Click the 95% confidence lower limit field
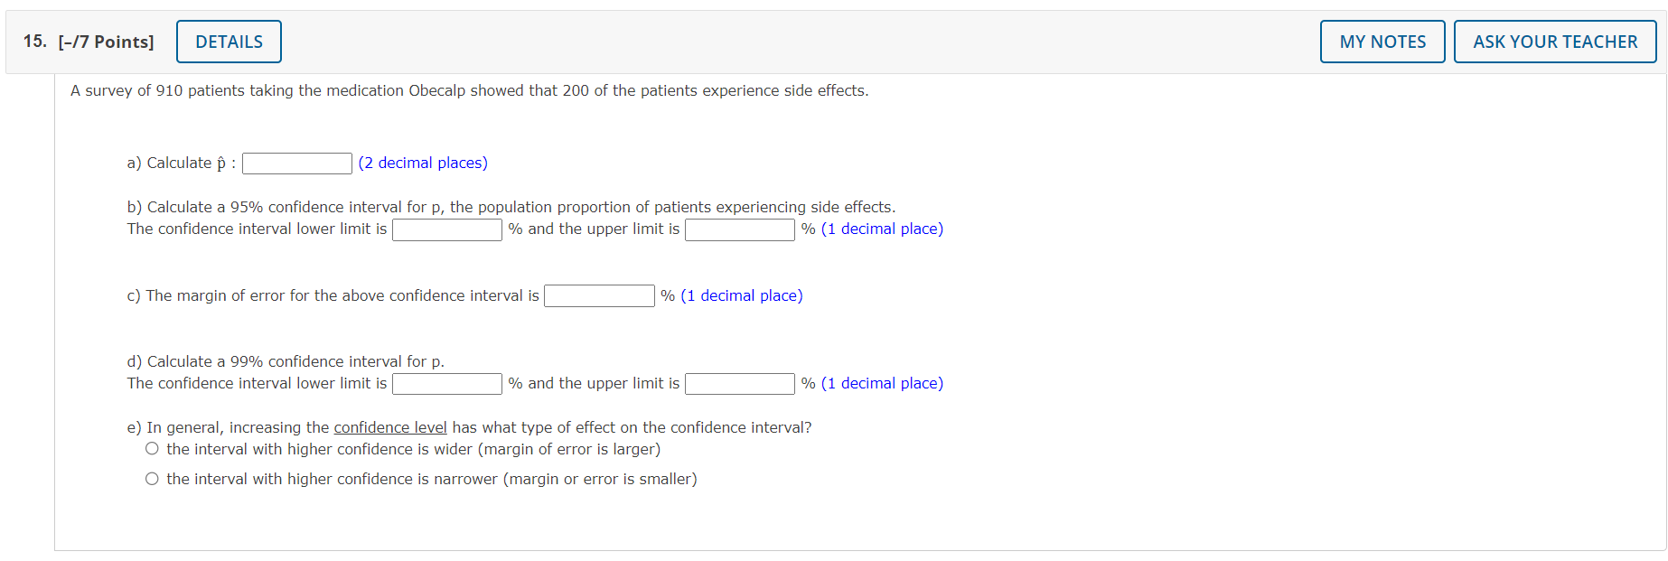 446,229
